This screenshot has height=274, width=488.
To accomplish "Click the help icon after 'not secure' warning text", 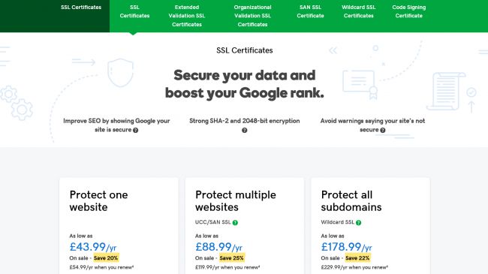I will [x=383, y=130].
